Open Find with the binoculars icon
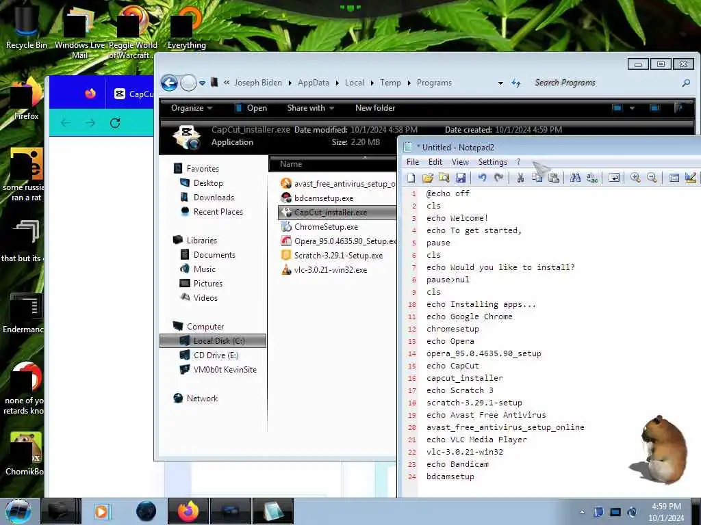The image size is (701, 525). 575,178
